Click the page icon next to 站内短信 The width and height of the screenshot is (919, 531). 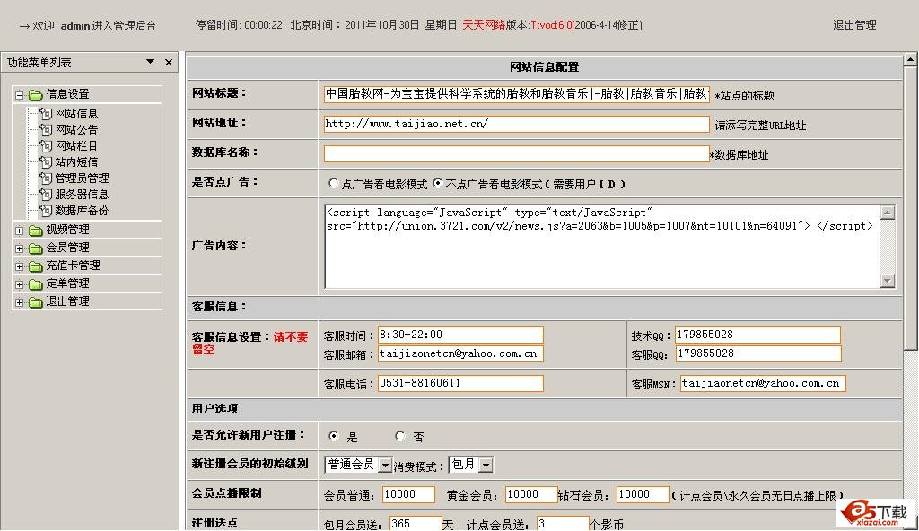point(46,161)
